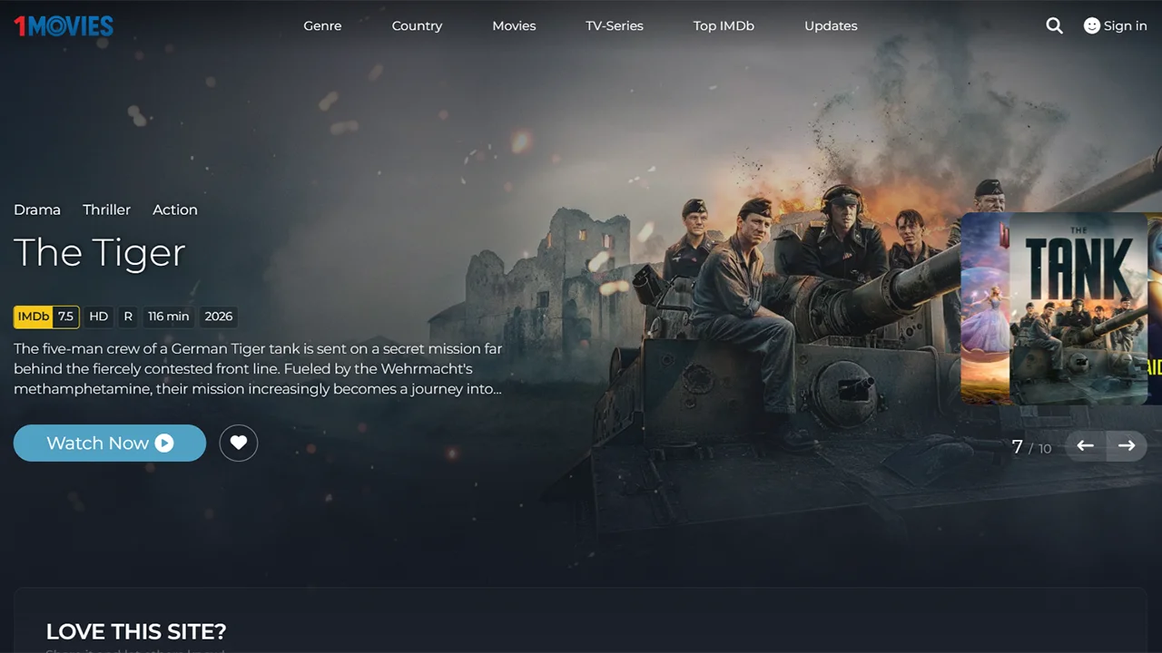Click the 1Movies site logo
Image resolution: width=1162 pixels, height=653 pixels.
(64, 25)
